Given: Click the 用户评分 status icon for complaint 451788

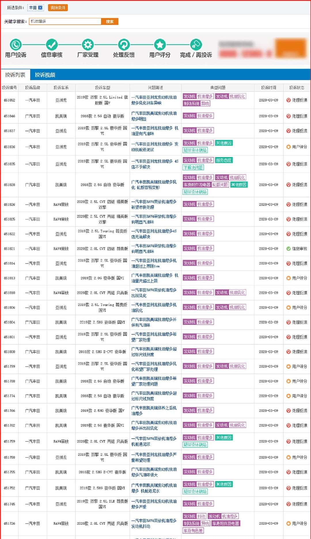Looking at the screenshot, I should [288, 381].
